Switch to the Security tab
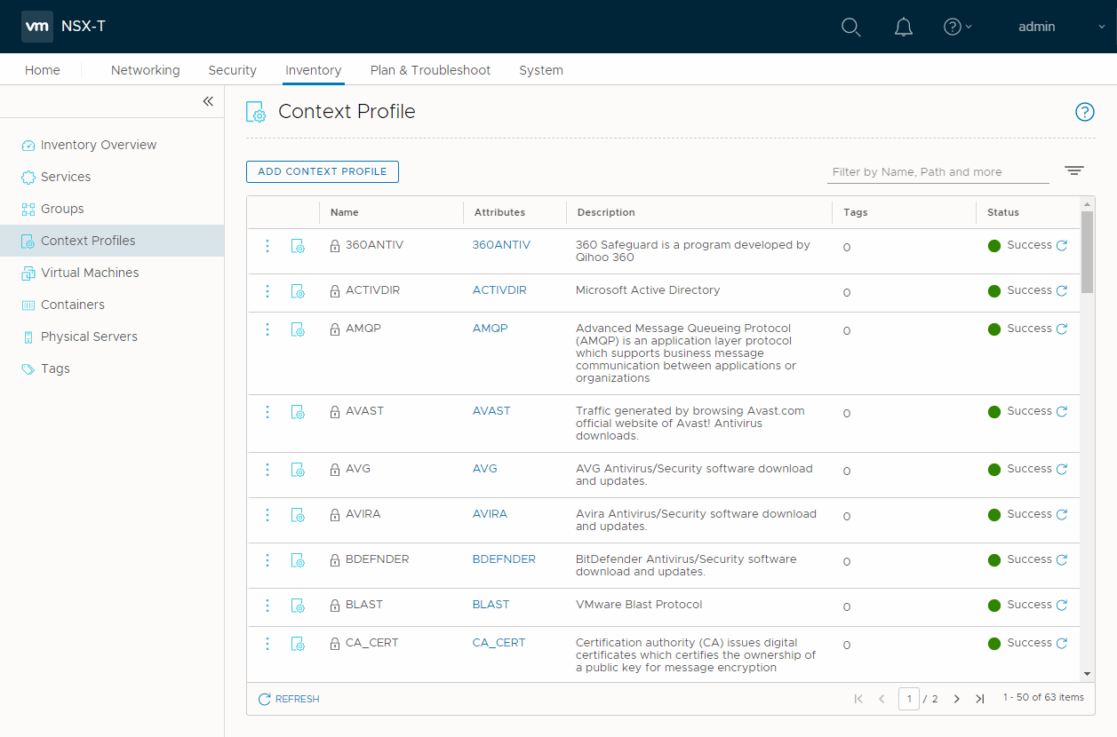The width and height of the screenshot is (1117, 737). (232, 70)
